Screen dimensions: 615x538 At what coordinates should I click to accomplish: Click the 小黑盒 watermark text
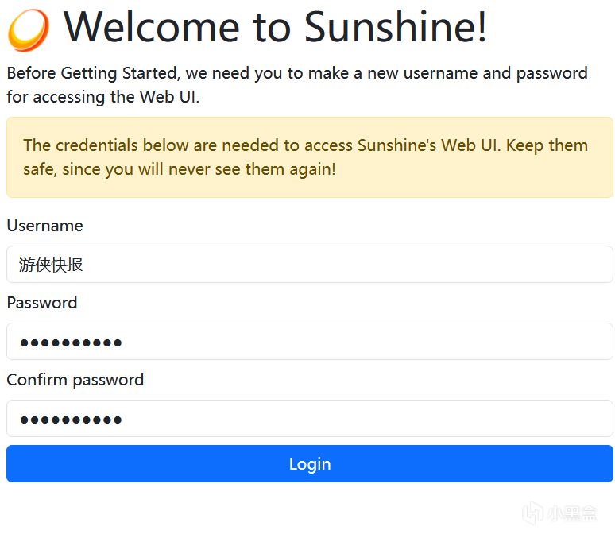pos(572,514)
